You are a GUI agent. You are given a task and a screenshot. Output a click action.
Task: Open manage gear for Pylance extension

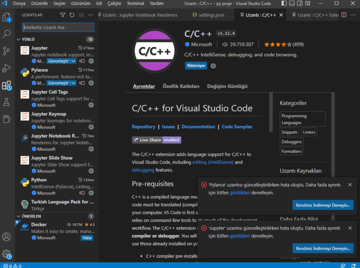(x=91, y=83)
